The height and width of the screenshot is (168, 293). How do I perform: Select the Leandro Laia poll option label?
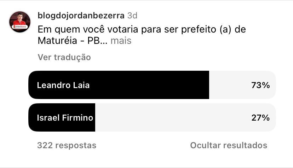63,85
